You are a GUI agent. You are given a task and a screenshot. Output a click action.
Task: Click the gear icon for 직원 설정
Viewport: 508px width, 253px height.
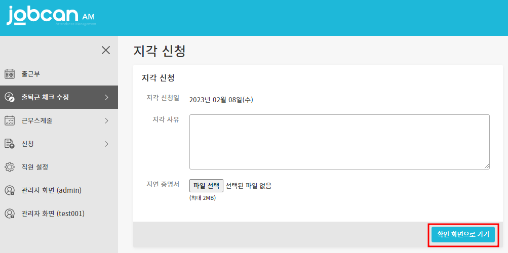coord(10,167)
